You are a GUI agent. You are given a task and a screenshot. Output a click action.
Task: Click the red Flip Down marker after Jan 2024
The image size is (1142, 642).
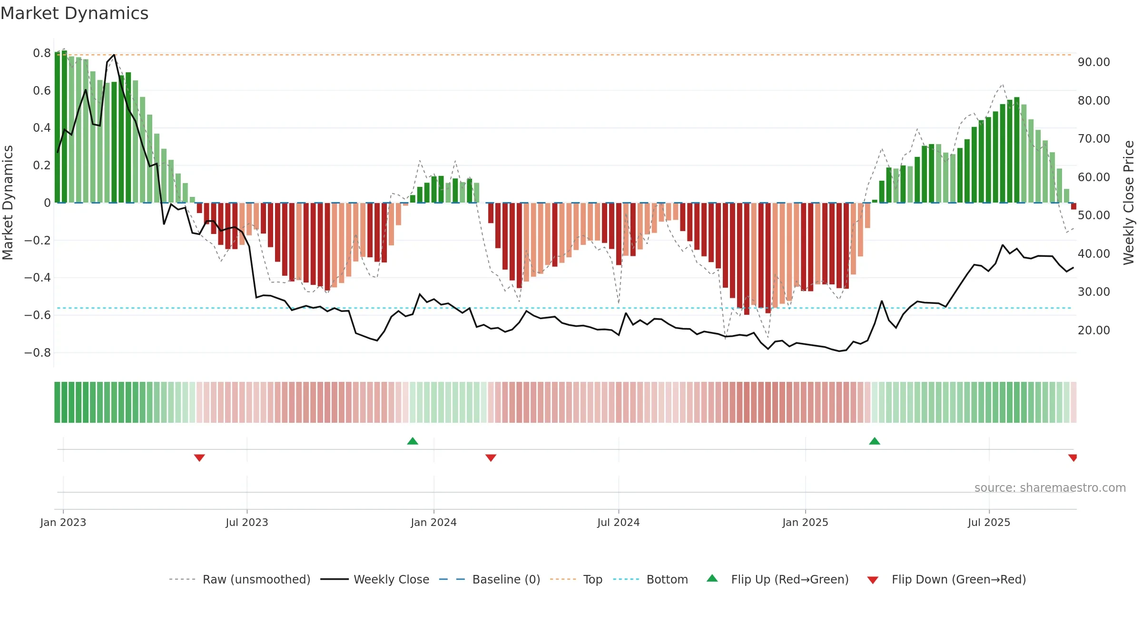click(x=491, y=457)
